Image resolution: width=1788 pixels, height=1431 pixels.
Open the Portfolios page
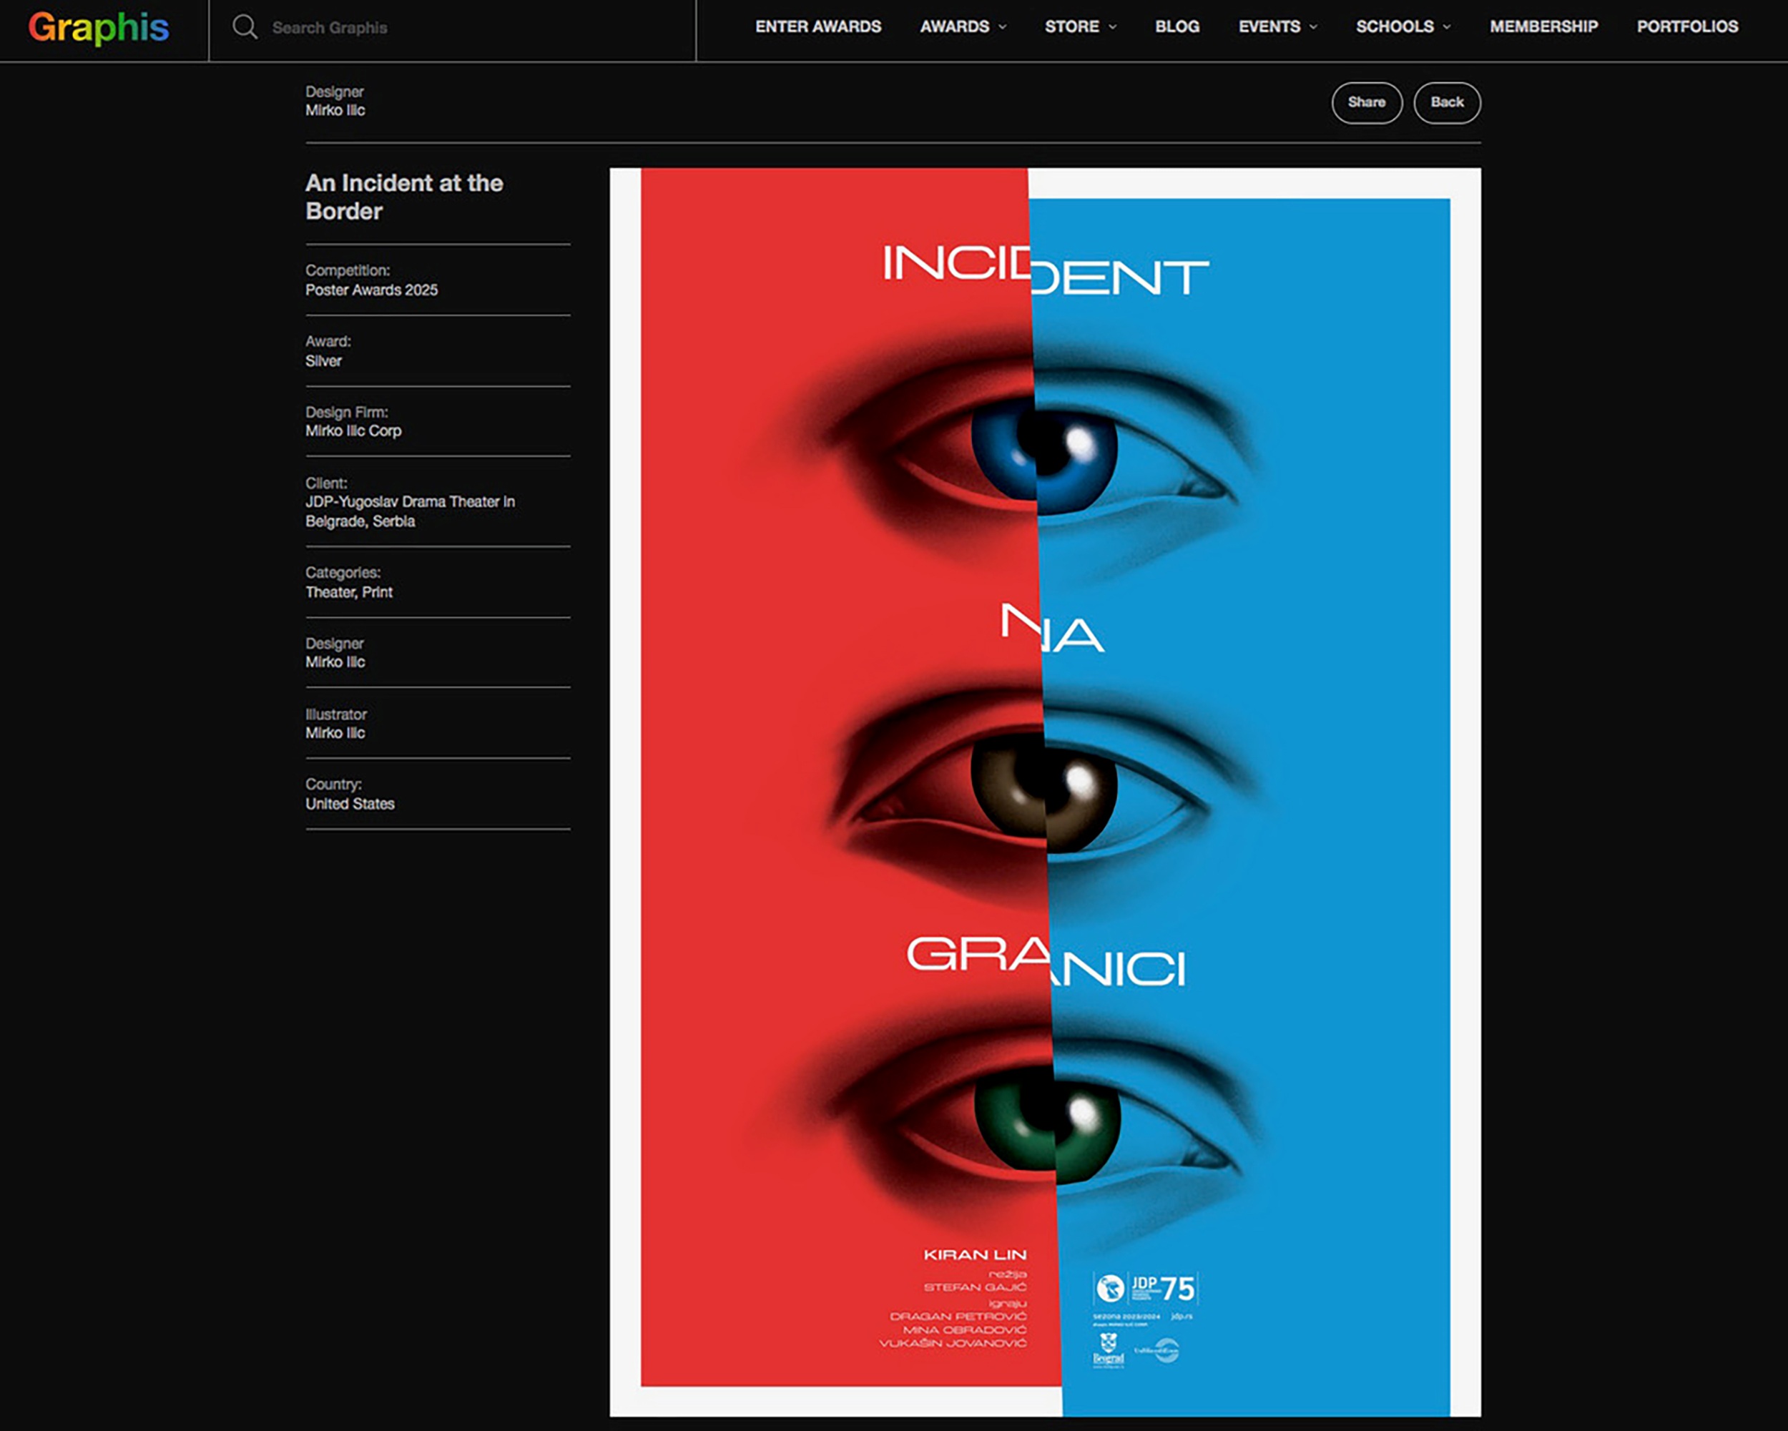[1687, 26]
